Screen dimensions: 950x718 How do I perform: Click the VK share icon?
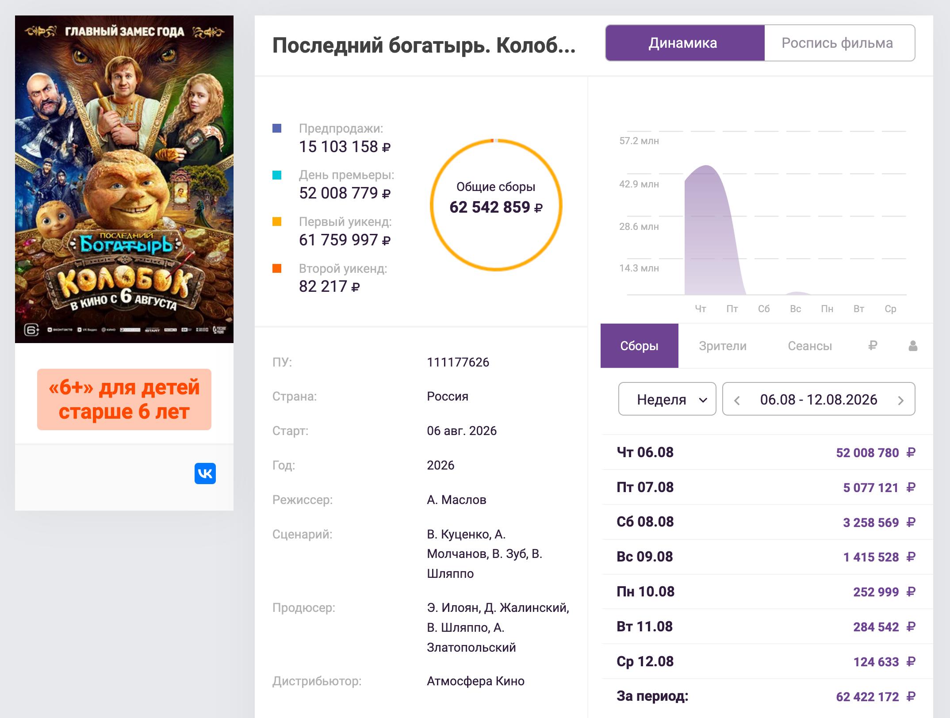click(x=205, y=474)
